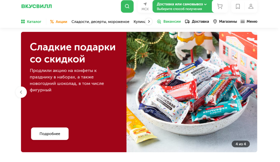Screen dimensions: 280x162
Task: Click the Акции percent icon
Action: (52, 22)
